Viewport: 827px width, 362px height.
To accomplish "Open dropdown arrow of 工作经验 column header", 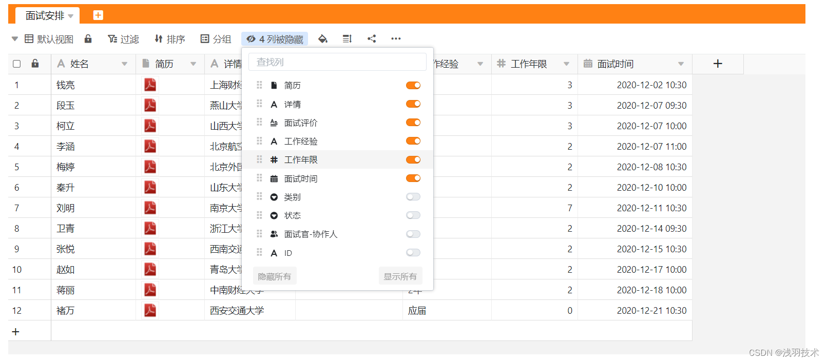I will (480, 64).
